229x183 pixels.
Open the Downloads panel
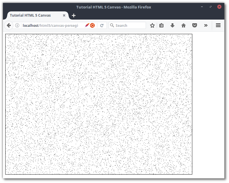172,25
